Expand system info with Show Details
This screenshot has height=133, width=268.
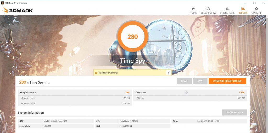coord(234,113)
